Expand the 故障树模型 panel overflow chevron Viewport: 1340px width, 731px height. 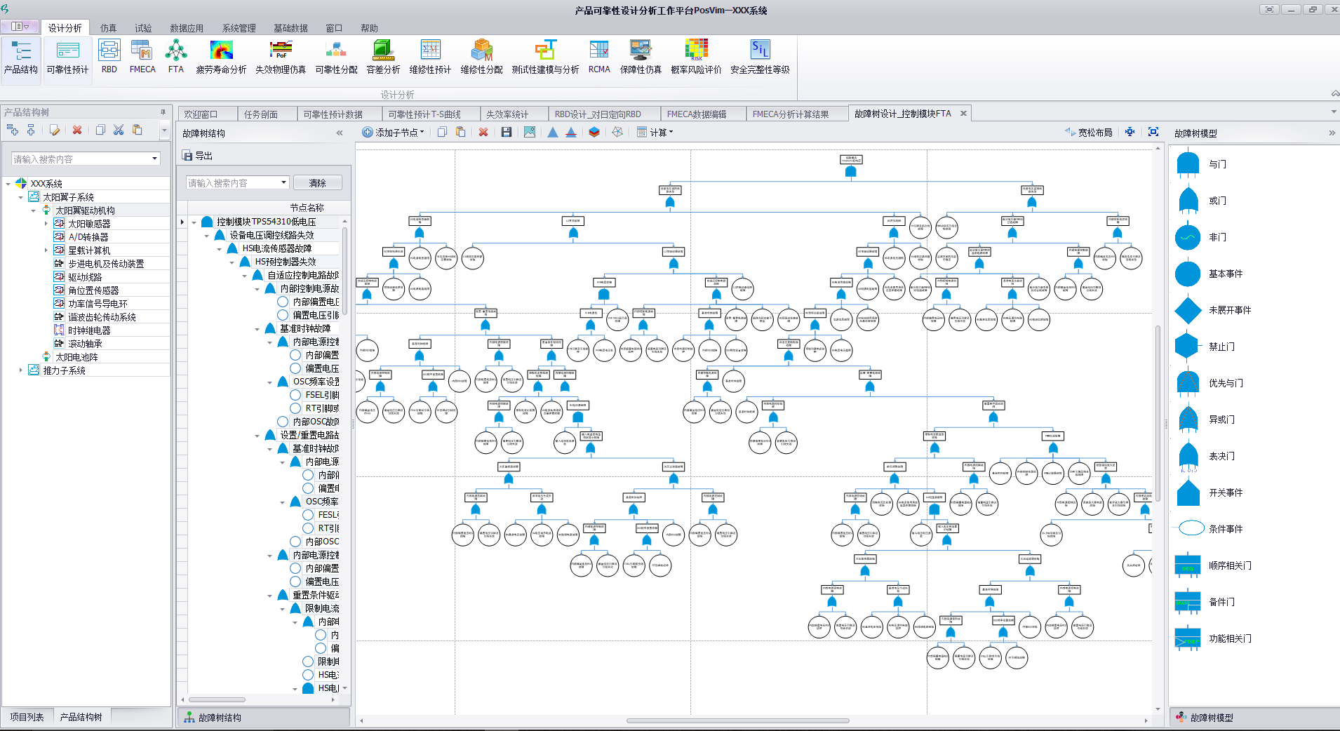click(1332, 133)
